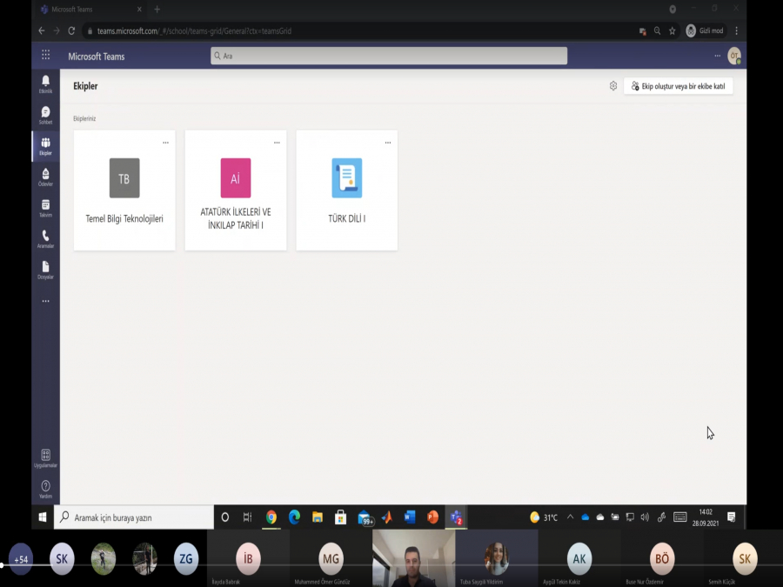Image resolution: width=783 pixels, height=587 pixels.
Task: Open the Takvim calendar
Action: 45,208
